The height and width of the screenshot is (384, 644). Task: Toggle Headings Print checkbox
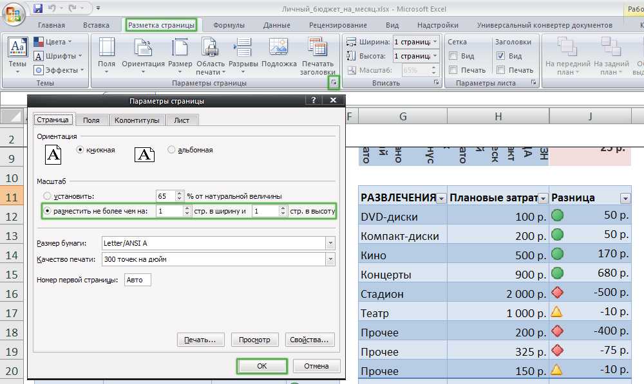(500, 70)
